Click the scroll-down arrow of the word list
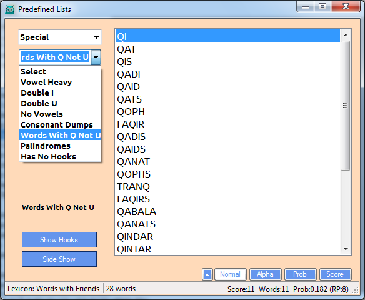365x300 pixels. [346, 249]
